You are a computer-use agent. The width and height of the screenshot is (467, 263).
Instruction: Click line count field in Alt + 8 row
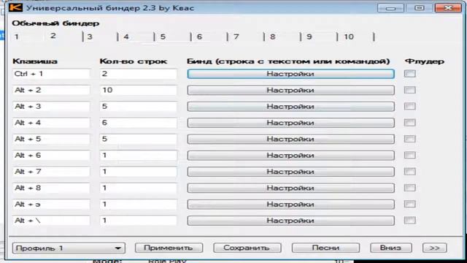[138, 188]
